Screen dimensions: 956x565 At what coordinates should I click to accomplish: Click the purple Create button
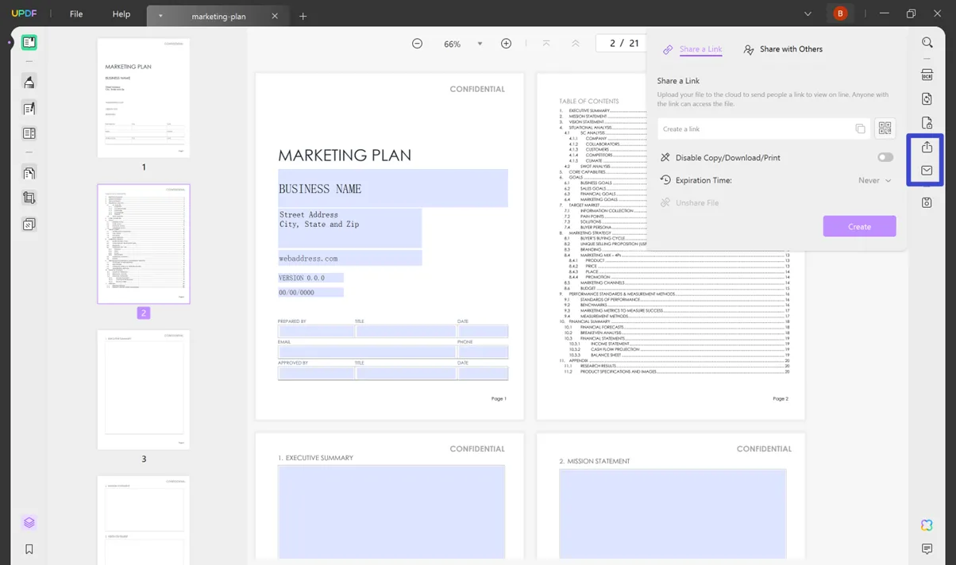pos(859,226)
